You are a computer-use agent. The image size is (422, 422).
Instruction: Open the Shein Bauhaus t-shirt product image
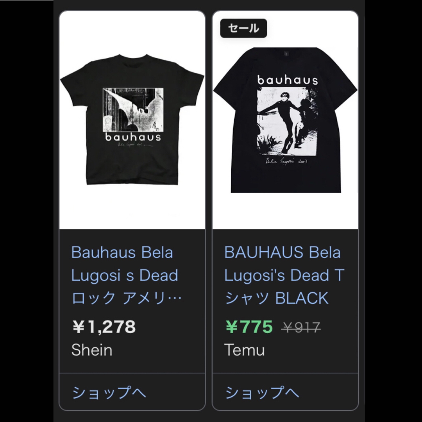pos(132,120)
